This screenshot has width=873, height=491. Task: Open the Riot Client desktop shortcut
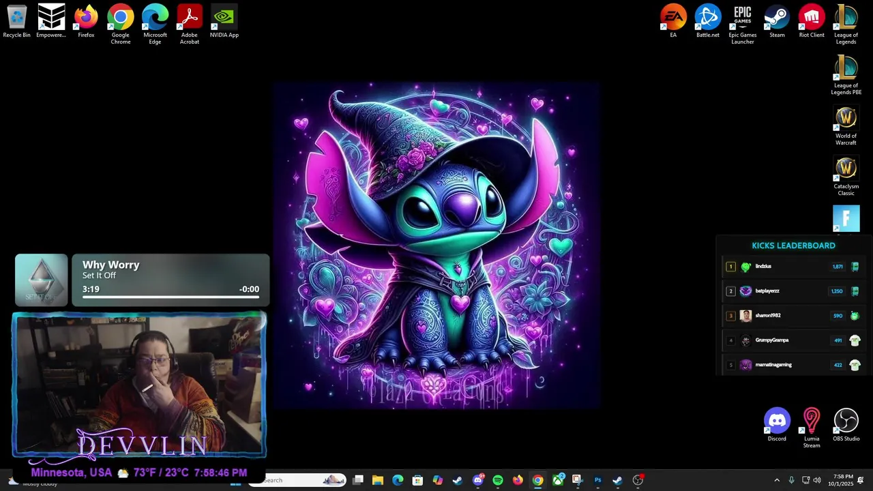coord(812,22)
